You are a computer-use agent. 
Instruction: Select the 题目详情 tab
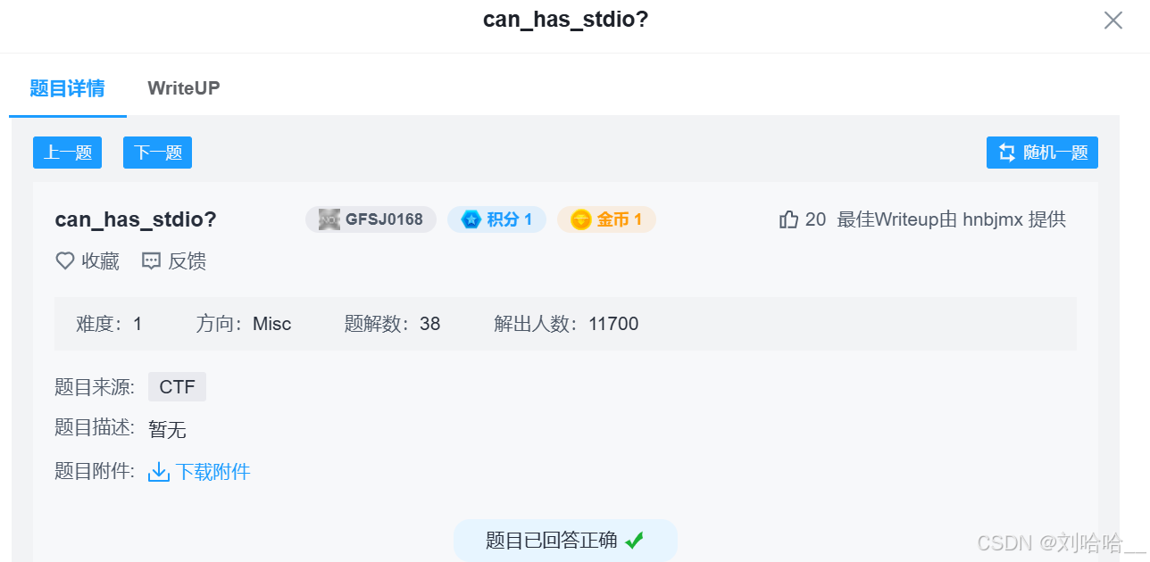[67, 88]
